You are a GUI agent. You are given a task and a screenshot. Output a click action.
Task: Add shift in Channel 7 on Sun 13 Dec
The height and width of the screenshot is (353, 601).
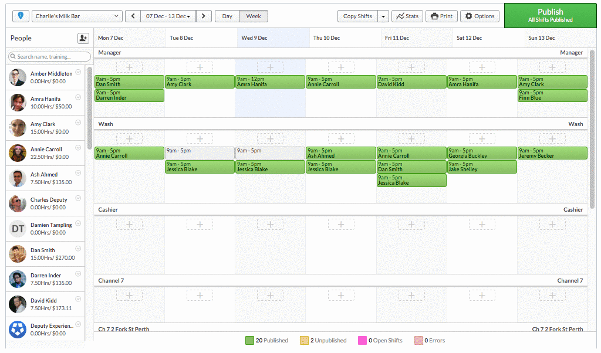[552, 295]
